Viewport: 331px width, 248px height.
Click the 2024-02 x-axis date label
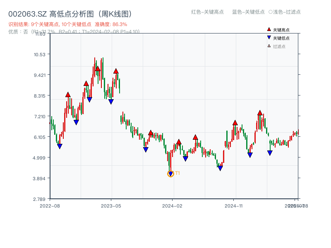(x=172, y=206)
